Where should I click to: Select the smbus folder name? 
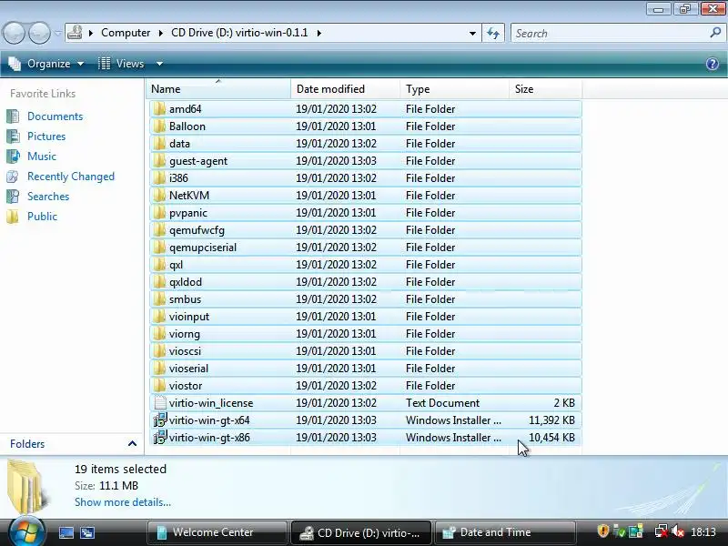point(186,299)
